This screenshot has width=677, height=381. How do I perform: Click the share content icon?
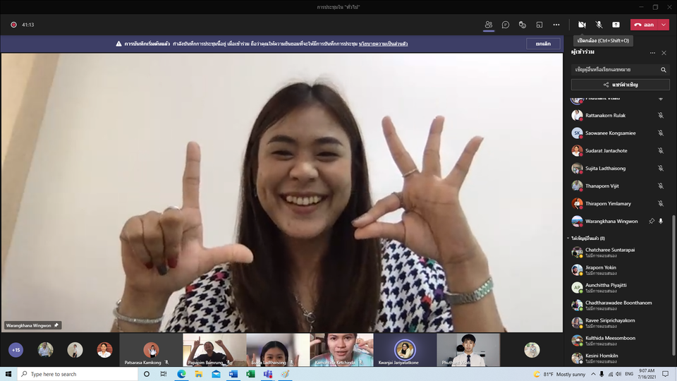[x=616, y=25]
